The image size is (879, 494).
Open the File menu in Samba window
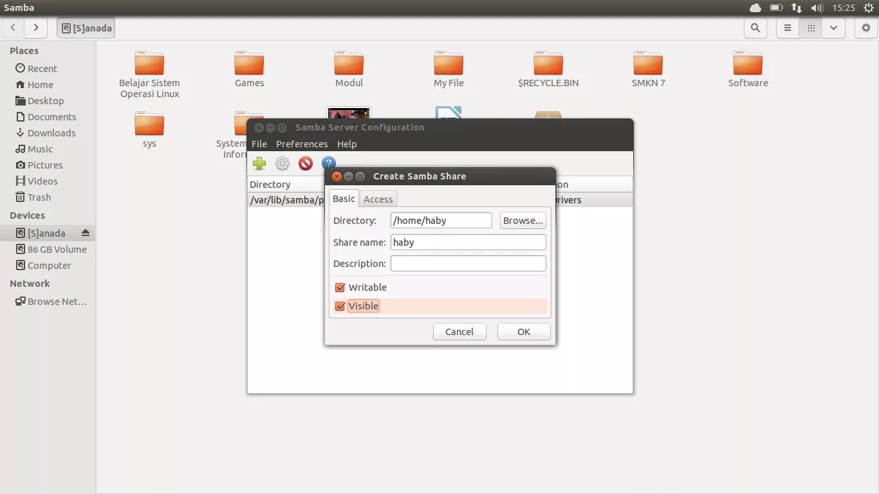(x=259, y=144)
